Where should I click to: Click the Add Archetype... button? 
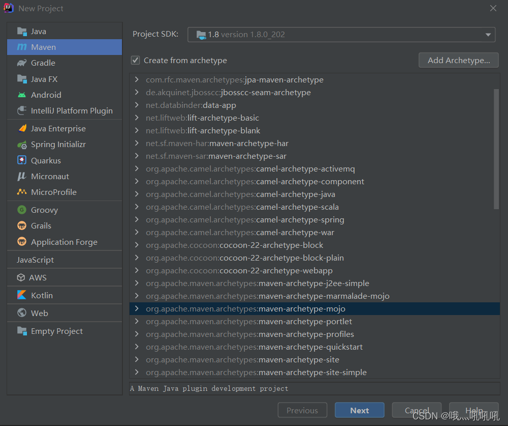458,61
